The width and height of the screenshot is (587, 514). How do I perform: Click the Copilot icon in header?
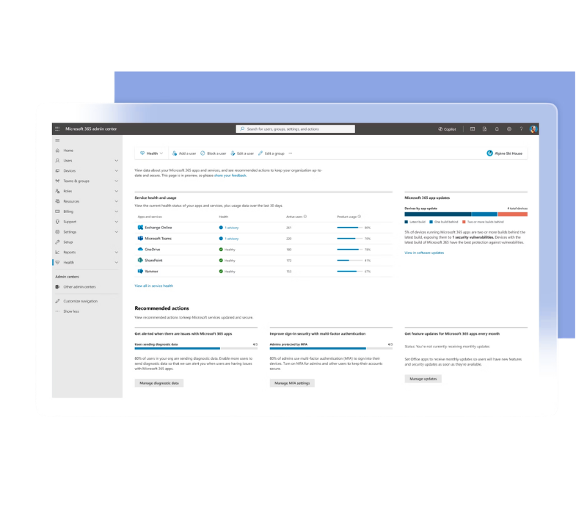[446, 128]
